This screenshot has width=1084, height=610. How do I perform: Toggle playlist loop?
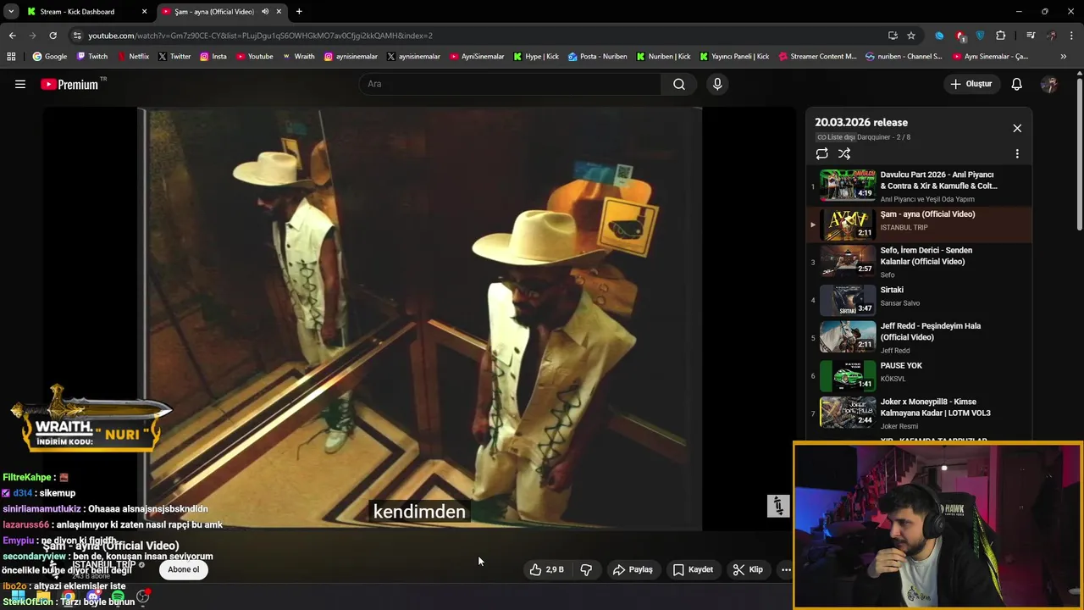tap(821, 153)
